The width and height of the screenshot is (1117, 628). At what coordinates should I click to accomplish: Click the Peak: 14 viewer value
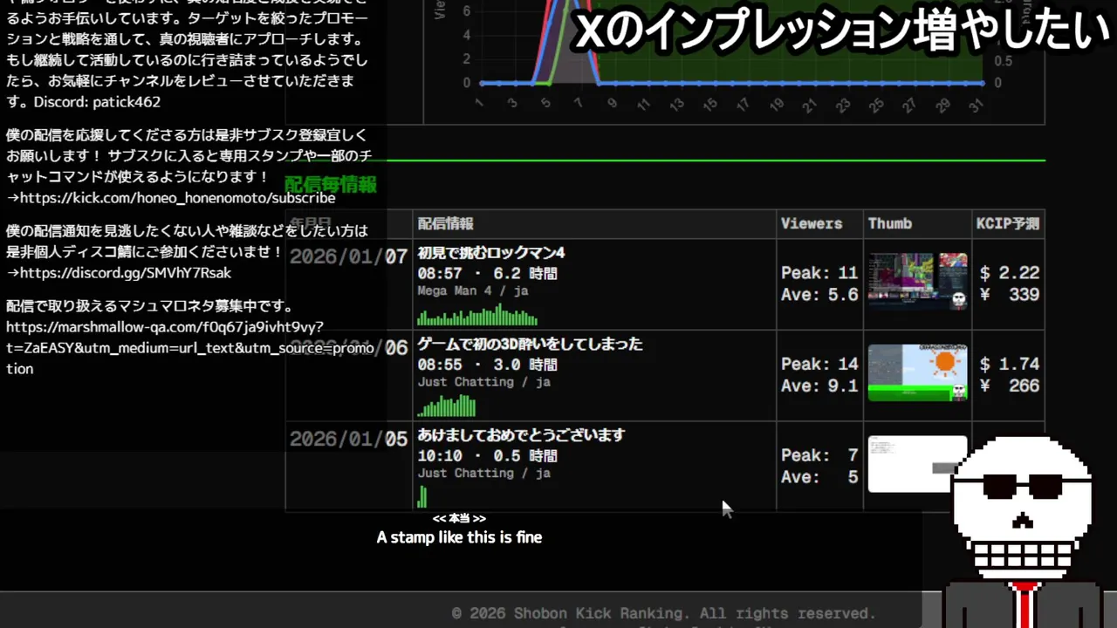pos(819,364)
